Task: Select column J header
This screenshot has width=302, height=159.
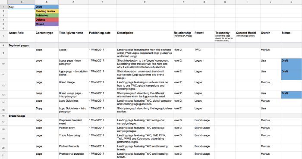Action: 271,2
